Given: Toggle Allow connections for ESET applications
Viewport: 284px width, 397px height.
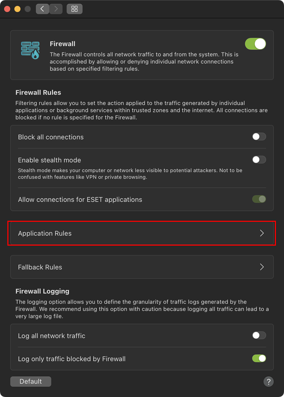Looking at the screenshot, I should [x=259, y=199].
